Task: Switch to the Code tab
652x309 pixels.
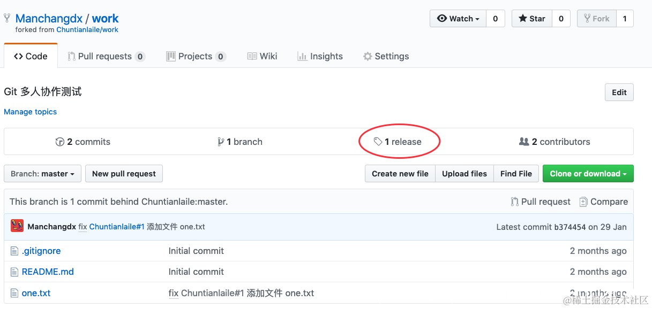Action: [x=31, y=56]
